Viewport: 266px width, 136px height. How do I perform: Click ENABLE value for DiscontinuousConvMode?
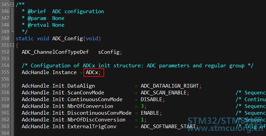pos(150,113)
